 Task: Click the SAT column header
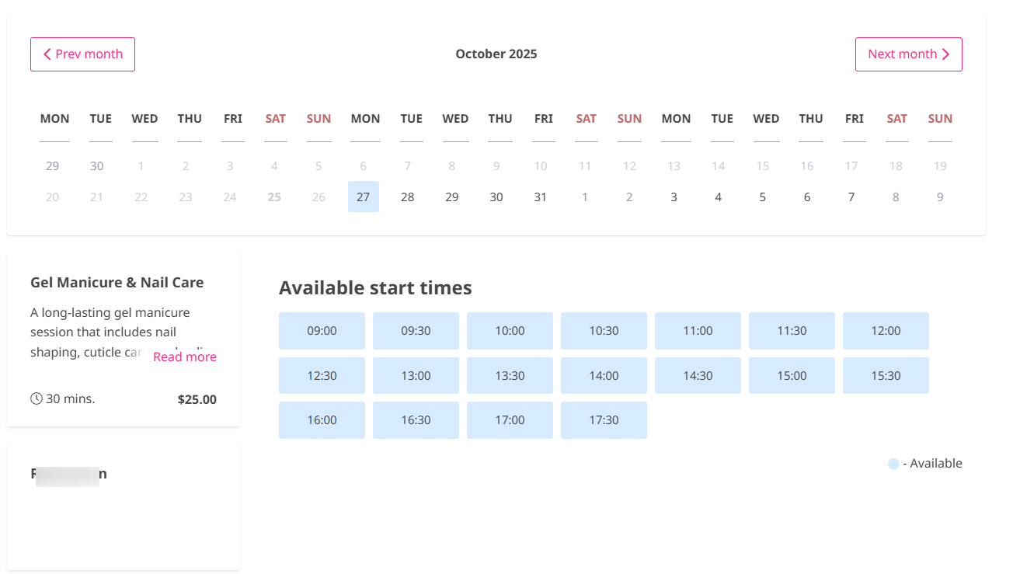pyautogui.click(x=275, y=118)
